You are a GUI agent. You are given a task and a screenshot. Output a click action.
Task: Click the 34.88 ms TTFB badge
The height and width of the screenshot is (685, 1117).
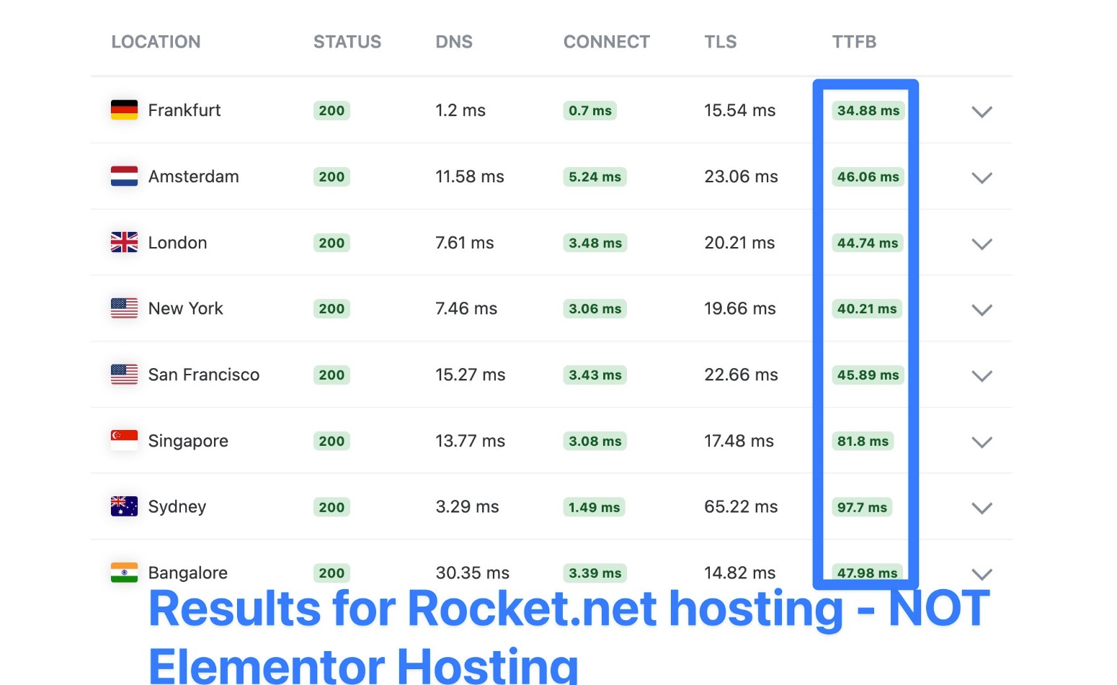point(868,110)
